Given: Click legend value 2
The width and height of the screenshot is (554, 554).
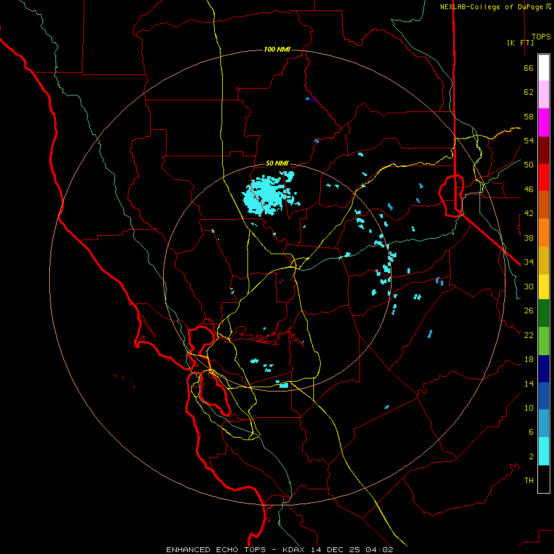Looking at the screenshot, I should tap(531, 457).
